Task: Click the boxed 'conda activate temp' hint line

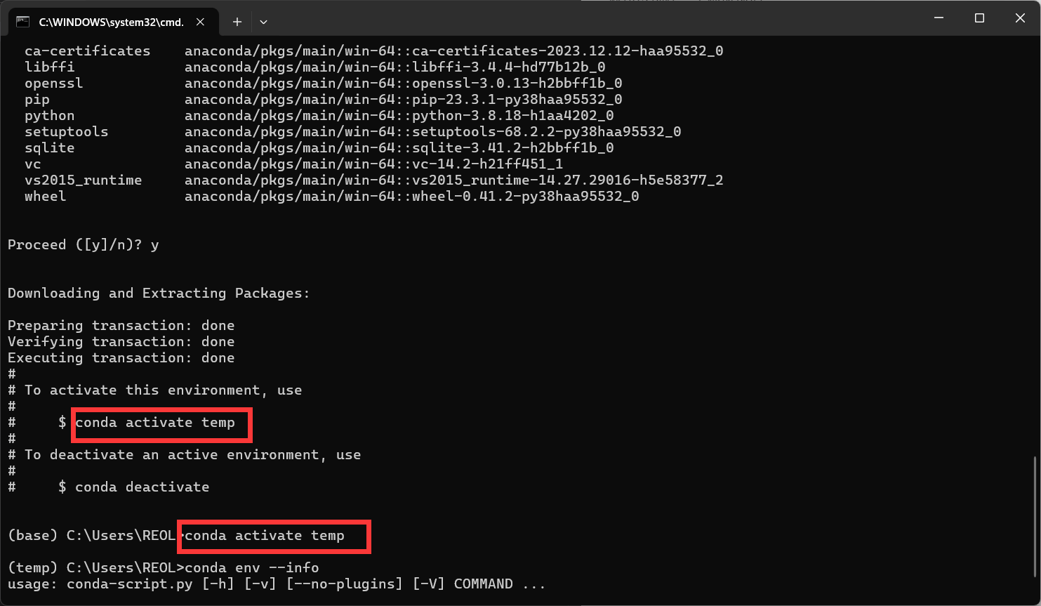Action: pyautogui.click(x=155, y=423)
